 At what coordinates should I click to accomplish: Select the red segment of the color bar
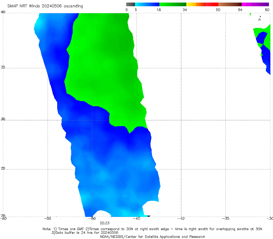click(x=212, y=4)
